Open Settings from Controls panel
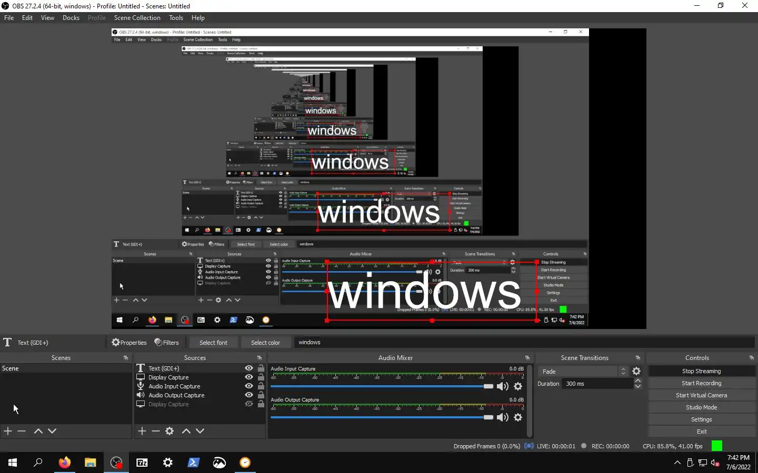This screenshot has height=473, width=758. pyautogui.click(x=702, y=419)
